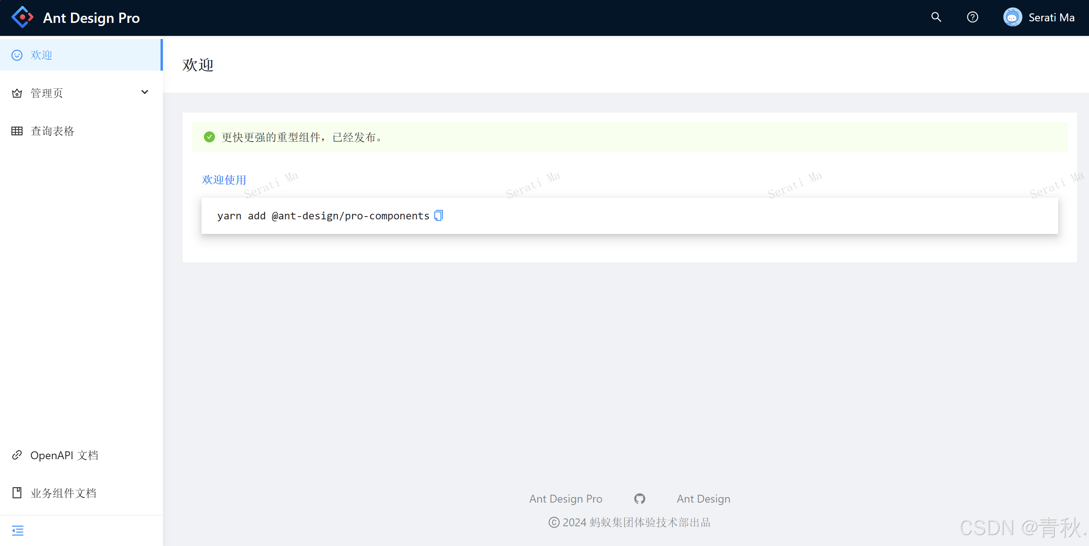Collapse the sidebar using the fold button
This screenshot has width=1089, height=546.
pyautogui.click(x=18, y=530)
